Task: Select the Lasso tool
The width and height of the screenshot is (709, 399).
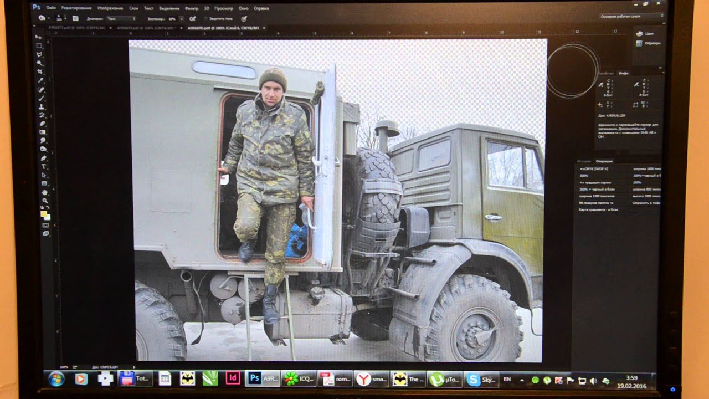Action: click(39, 55)
